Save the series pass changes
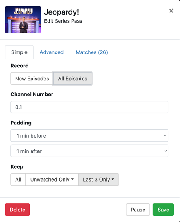 coord(163,210)
